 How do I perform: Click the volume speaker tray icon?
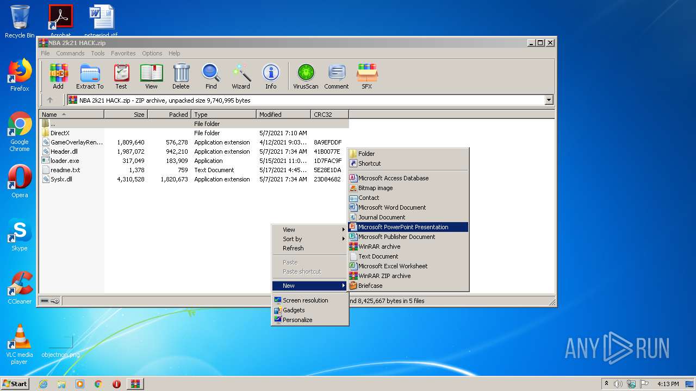point(618,384)
